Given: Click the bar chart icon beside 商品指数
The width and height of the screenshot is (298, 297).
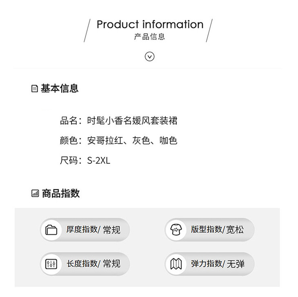Looking at the screenshot, I should click(35, 193).
